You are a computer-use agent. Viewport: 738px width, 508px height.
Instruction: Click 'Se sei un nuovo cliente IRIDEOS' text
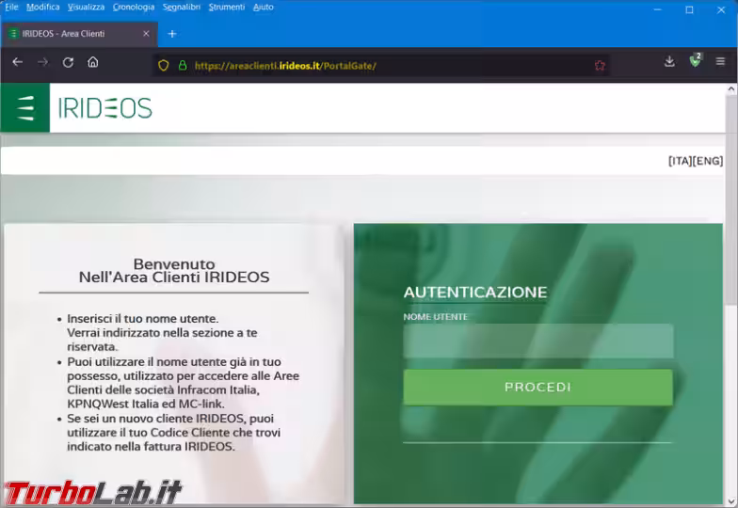tap(156, 419)
